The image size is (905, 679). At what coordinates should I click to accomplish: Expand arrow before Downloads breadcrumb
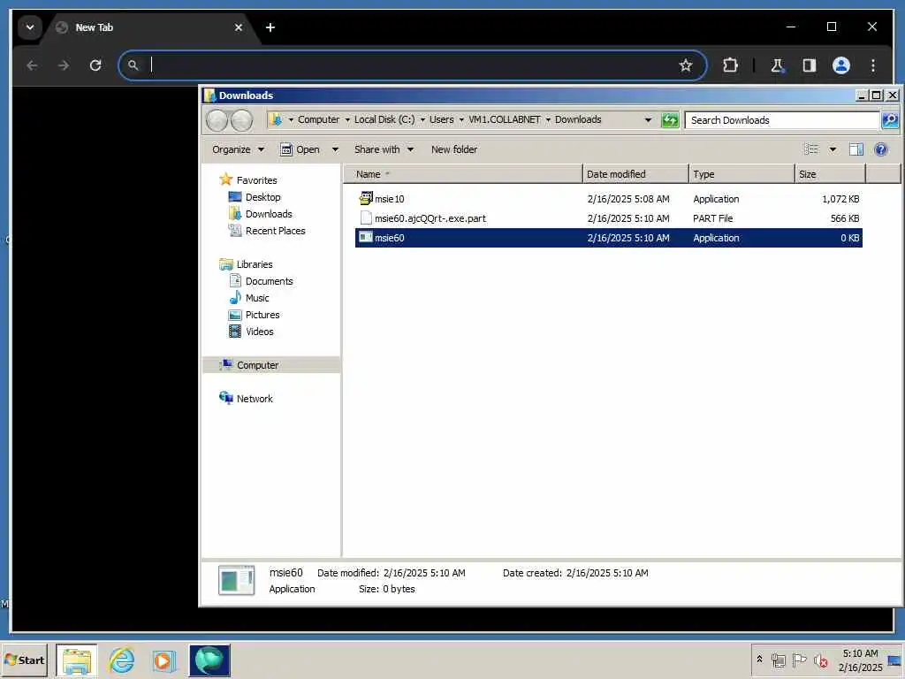[x=548, y=119]
